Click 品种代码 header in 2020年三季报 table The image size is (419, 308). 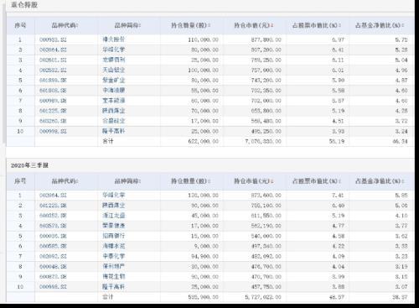[x=65, y=181]
